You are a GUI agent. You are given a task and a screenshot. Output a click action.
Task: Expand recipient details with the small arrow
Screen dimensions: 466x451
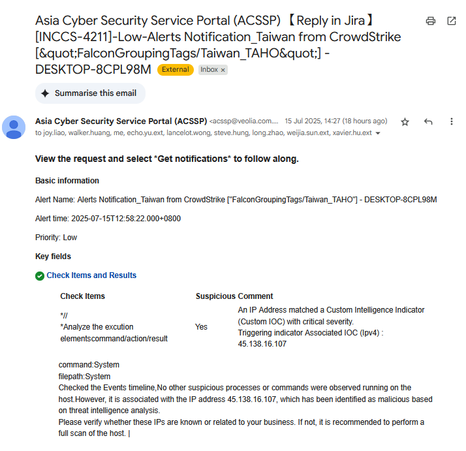click(x=378, y=133)
